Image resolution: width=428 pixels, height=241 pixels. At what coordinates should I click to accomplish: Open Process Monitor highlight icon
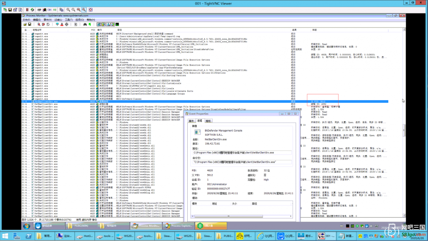tap(62, 25)
